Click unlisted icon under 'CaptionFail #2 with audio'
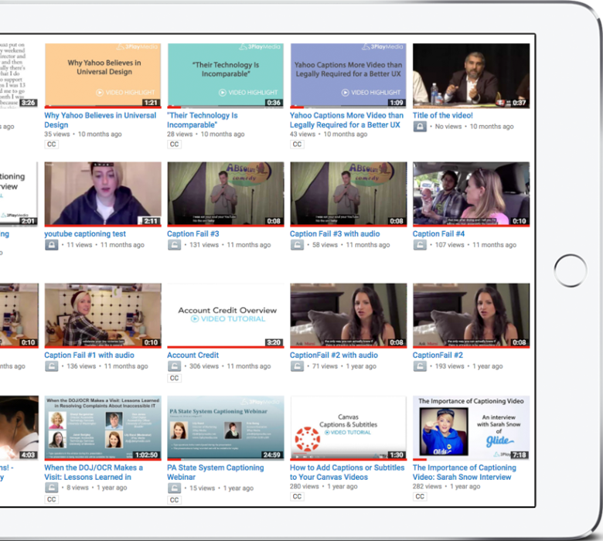This screenshot has width=603, height=541. (x=297, y=366)
